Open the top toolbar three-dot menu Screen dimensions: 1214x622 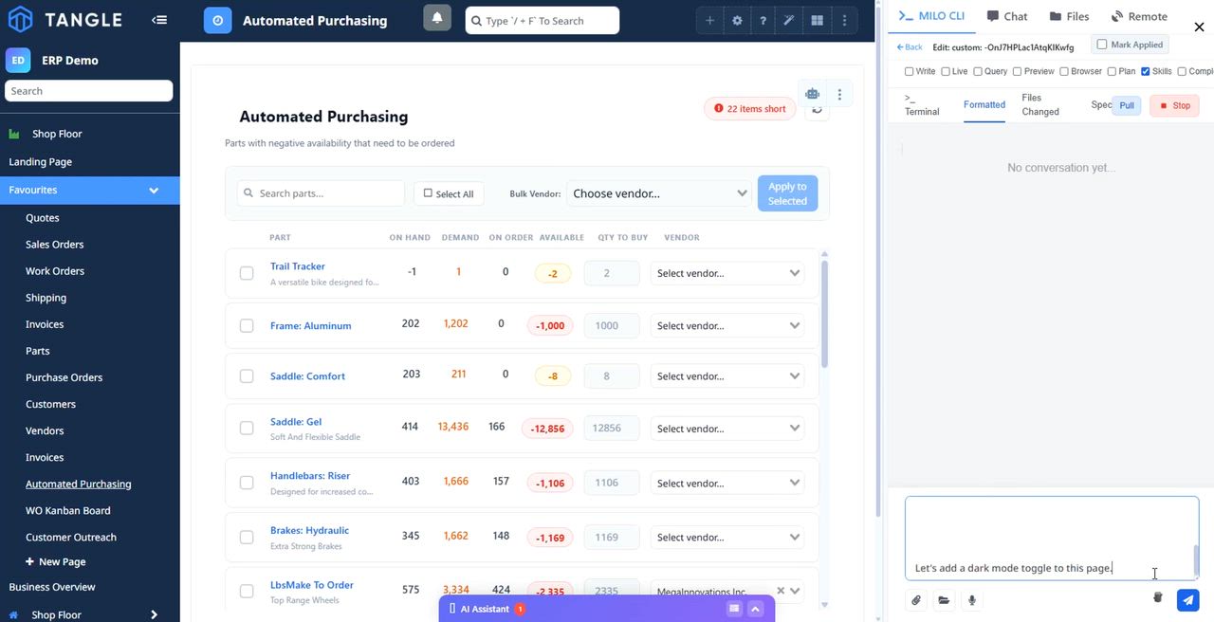click(x=844, y=20)
